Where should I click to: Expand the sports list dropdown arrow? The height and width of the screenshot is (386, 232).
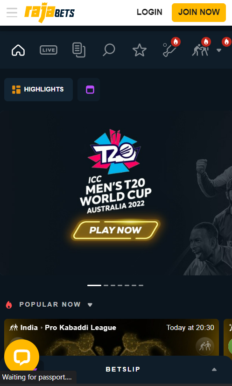[x=219, y=50]
